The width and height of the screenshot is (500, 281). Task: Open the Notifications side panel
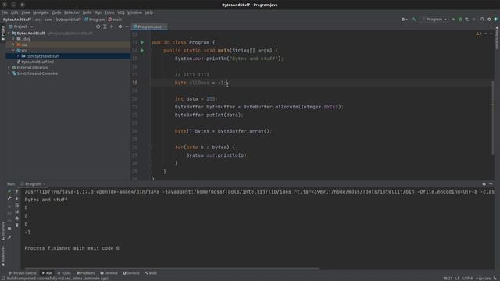point(497,37)
